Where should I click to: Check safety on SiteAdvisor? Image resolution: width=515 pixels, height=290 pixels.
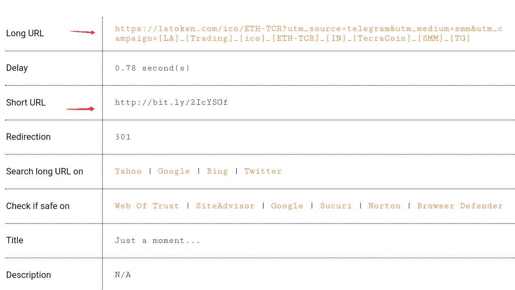point(225,206)
